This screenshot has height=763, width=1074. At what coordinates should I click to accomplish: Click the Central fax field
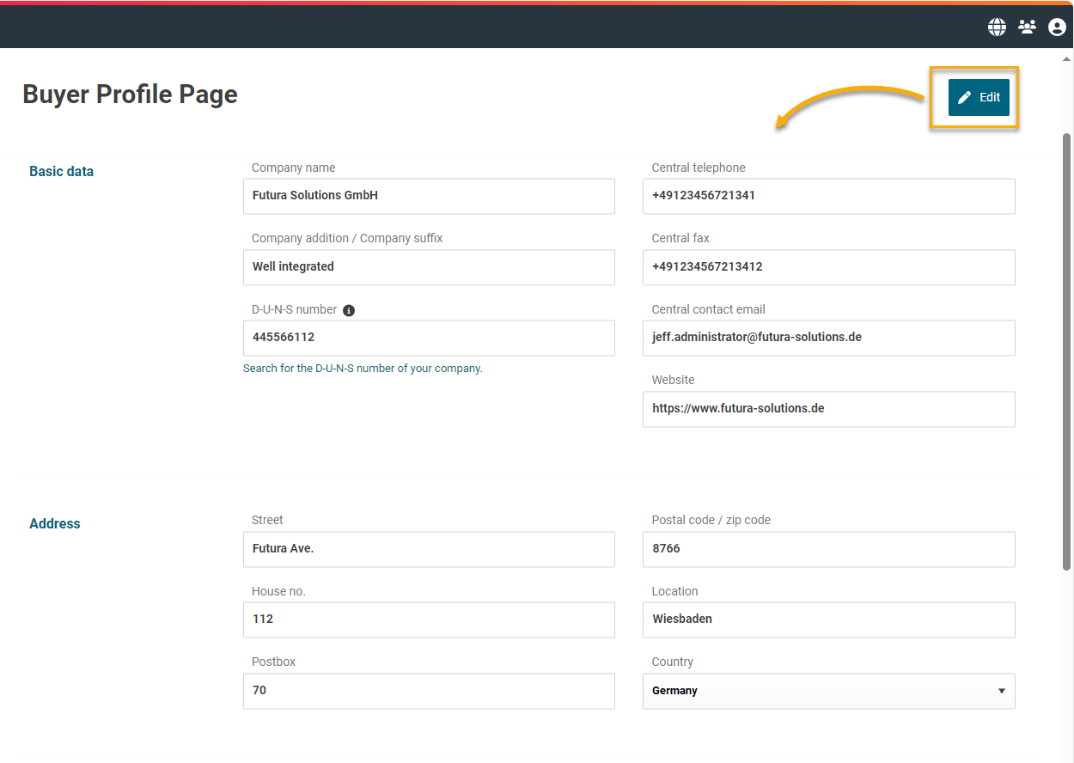click(828, 267)
